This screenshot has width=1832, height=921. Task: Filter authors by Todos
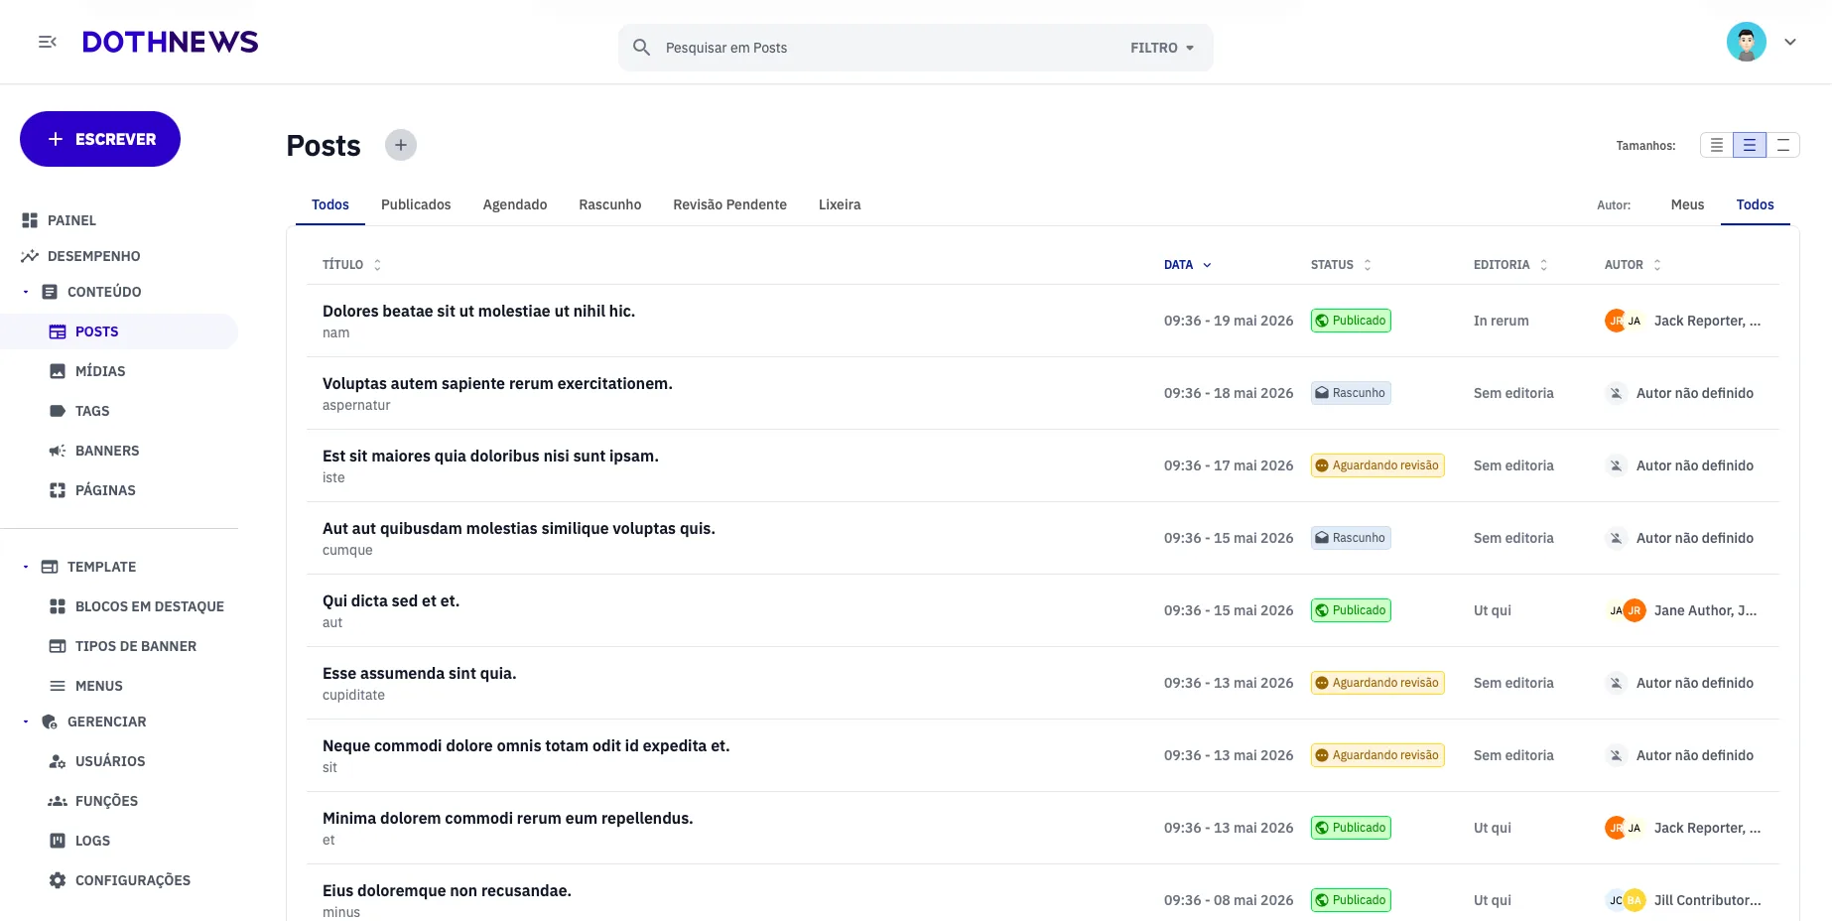point(1755,204)
